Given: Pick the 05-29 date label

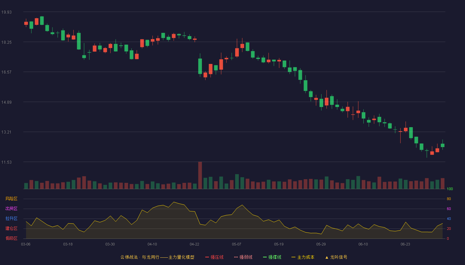Looking at the screenshot, I should point(321,244).
